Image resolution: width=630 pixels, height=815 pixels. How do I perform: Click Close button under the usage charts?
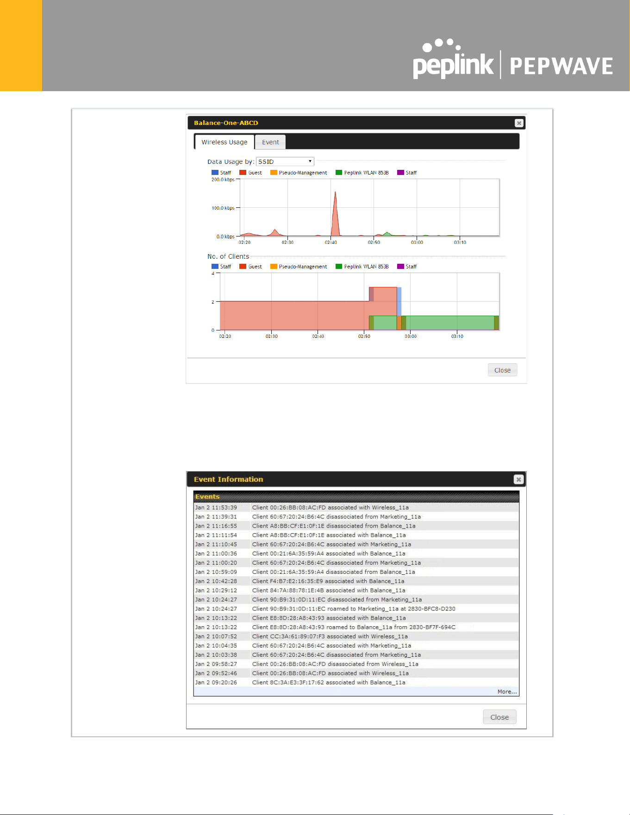point(502,370)
